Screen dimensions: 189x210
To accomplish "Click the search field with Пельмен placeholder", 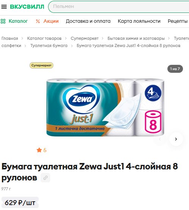I will pyautogui.click(x=119, y=6).
